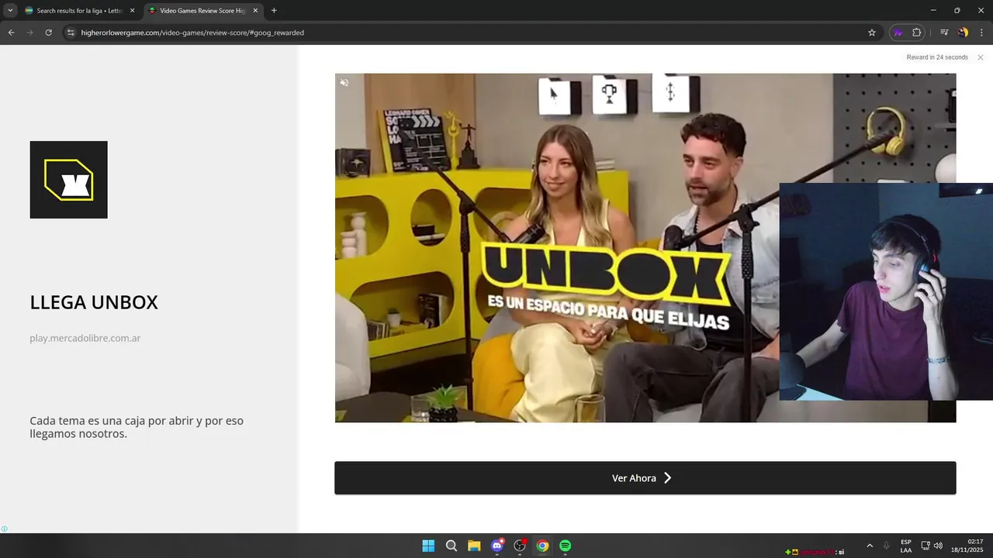Click the browser forward arrow
Screen dimensions: 993x558
click(29, 33)
